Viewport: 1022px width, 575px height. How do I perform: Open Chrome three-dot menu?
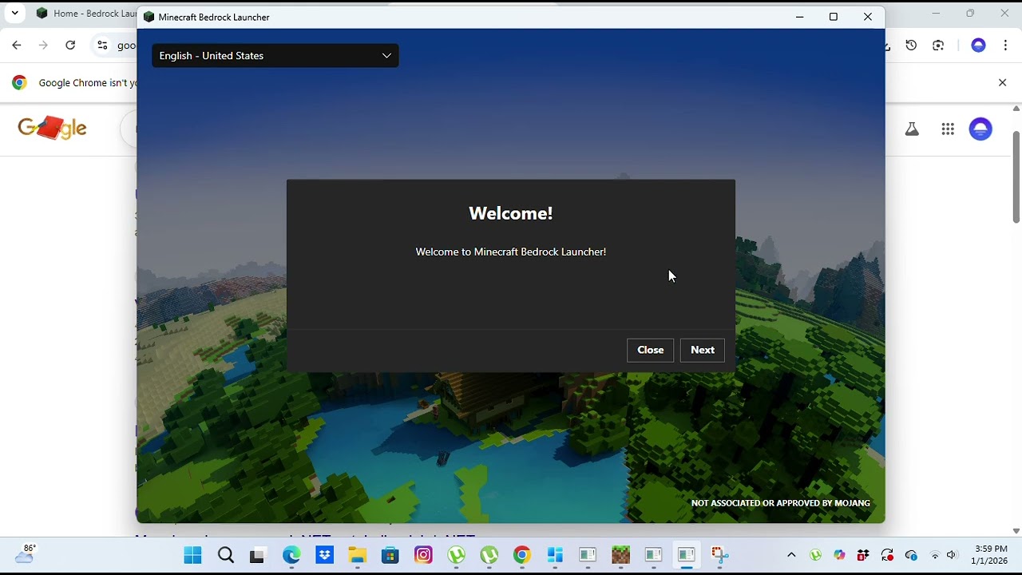point(1005,46)
